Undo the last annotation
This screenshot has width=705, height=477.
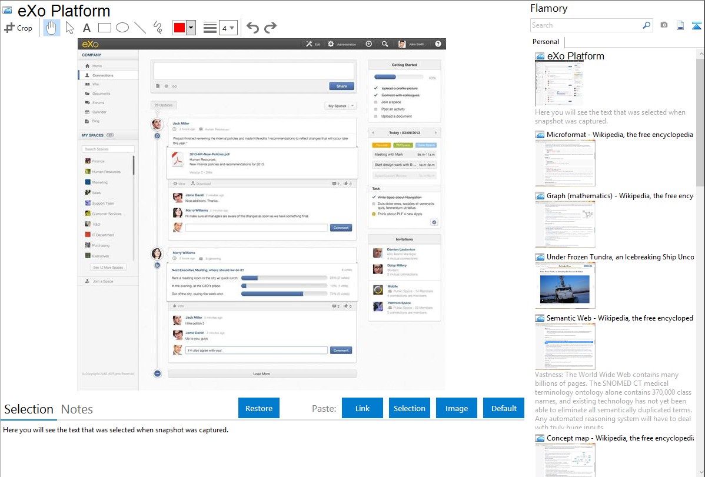(252, 28)
